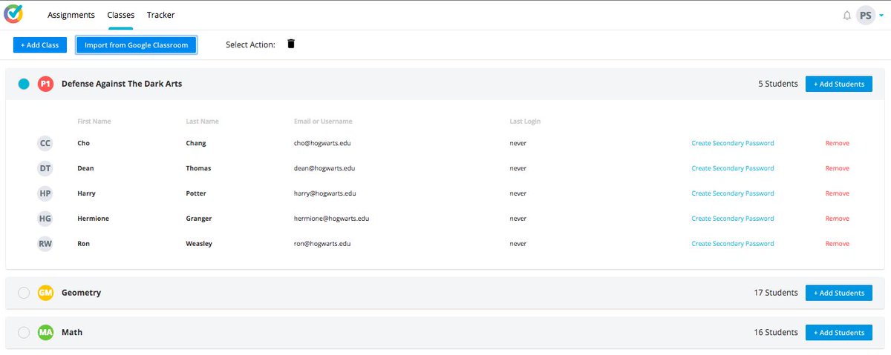This screenshot has width=891, height=355.
Task: Select the Math class radio button
Action: pos(24,333)
